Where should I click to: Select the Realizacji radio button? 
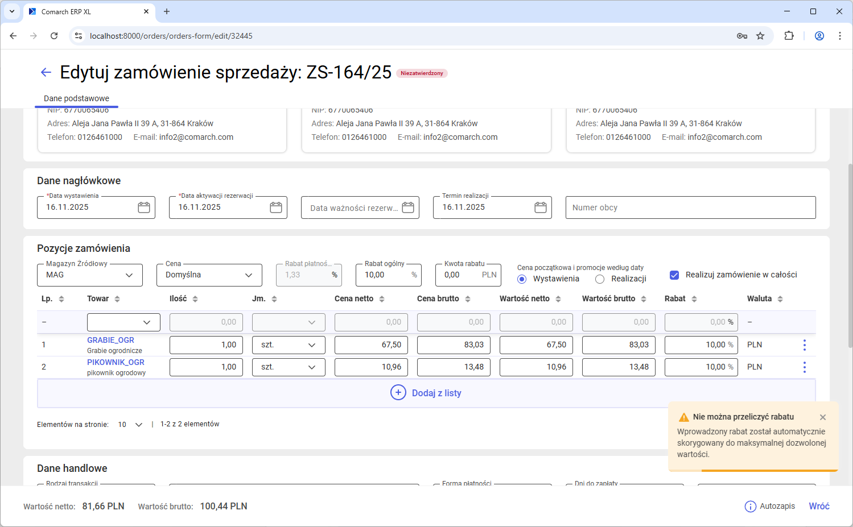600,279
